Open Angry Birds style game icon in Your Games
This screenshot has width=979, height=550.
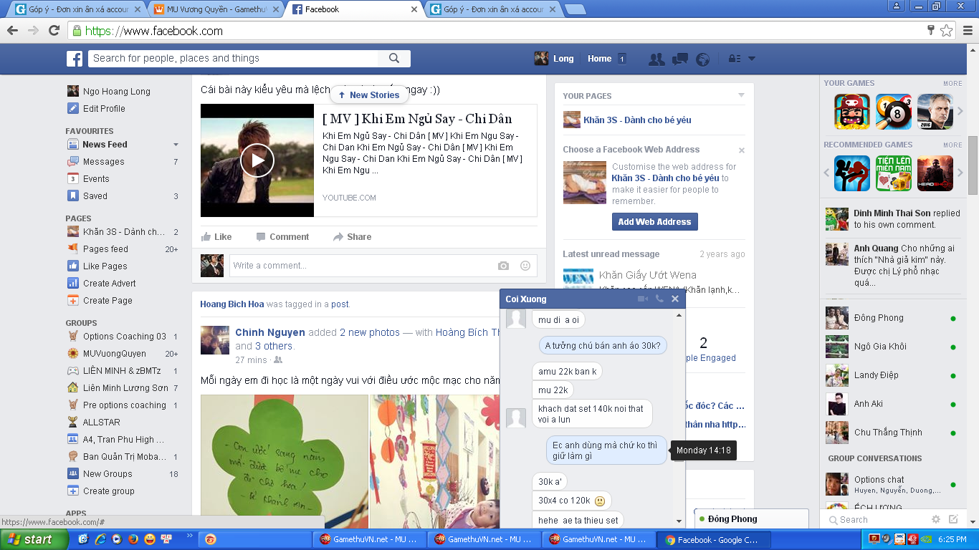click(x=852, y=112)
